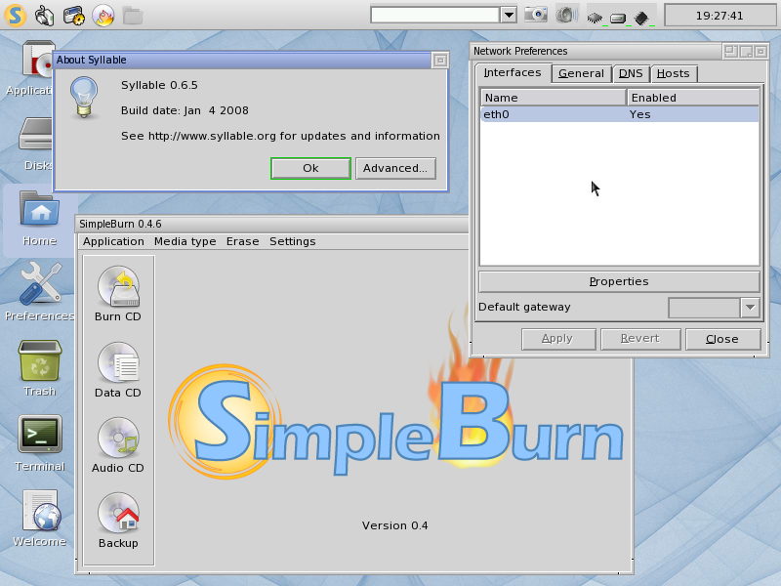Click the speaker mixer icon in top panel

(44, 16)
